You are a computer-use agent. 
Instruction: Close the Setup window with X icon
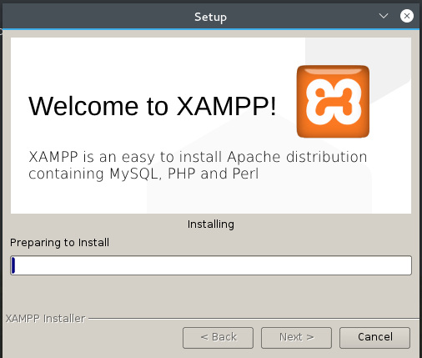tap(407, 16)
